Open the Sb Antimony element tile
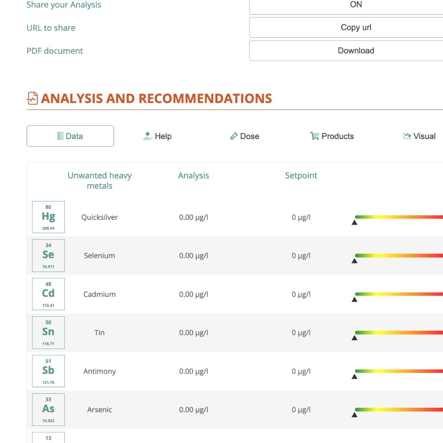The image size is (443, 443). click(x=48, y=371)
